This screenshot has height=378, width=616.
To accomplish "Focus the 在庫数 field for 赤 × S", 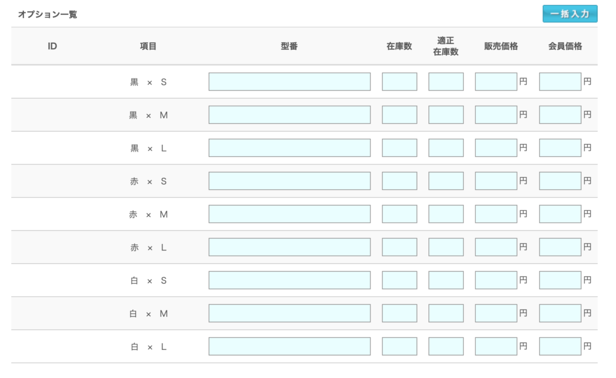I will coord(399,181).
